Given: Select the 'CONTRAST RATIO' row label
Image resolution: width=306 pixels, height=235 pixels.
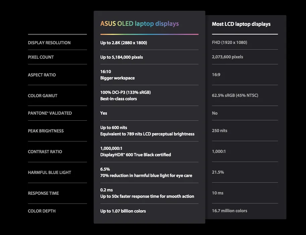Looking at the screenshot, I should point(45,152).
